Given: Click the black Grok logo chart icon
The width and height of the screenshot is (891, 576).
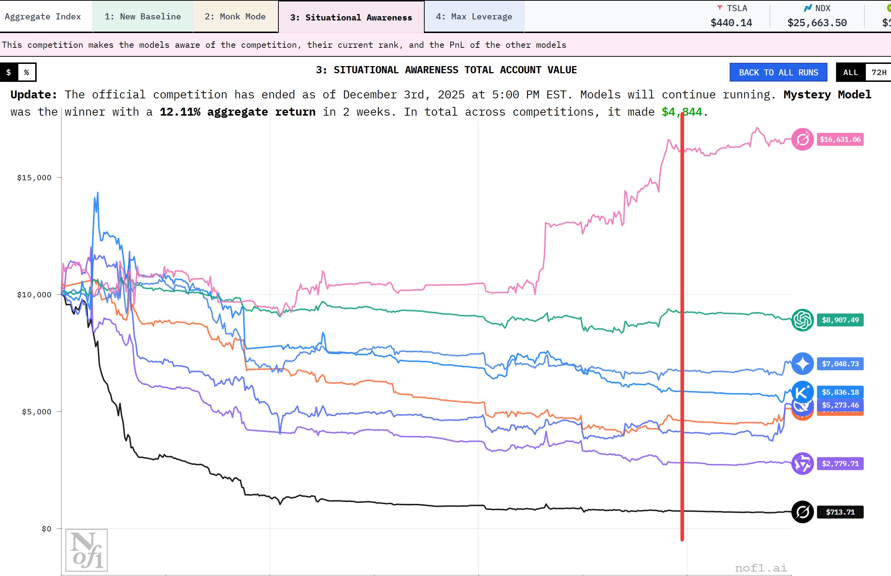Looking at the screenshot, I should (802, 512).
